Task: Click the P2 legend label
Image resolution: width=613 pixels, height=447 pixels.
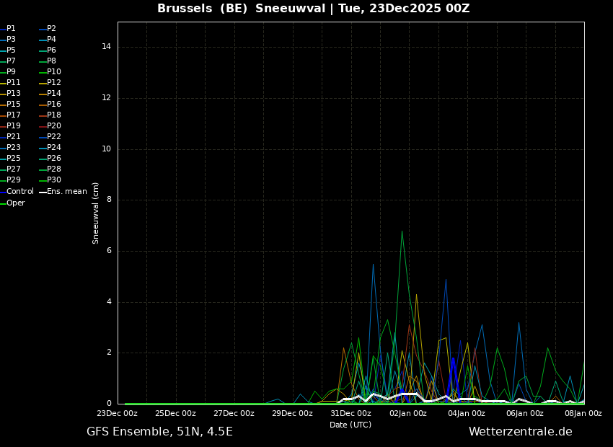Action: tap(52, 29)
